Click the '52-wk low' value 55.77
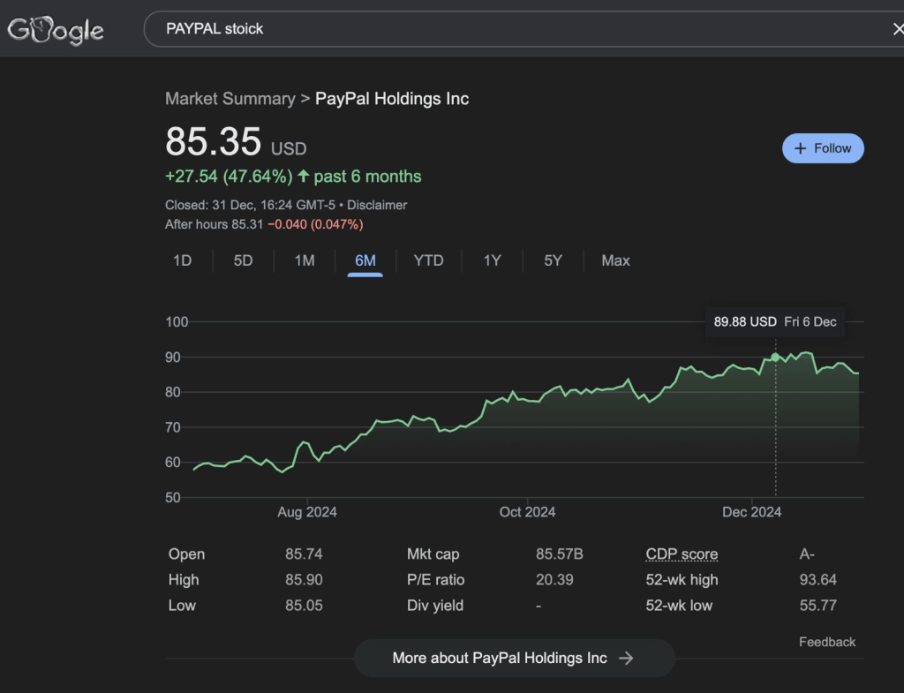This screenshot has height=693, width=904. [818, 606]
